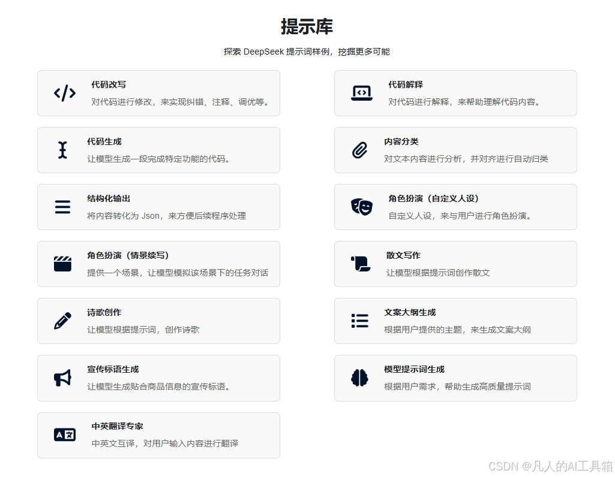
Task: Select the 模型提示词生成 title
Action: tap(414, 369)
